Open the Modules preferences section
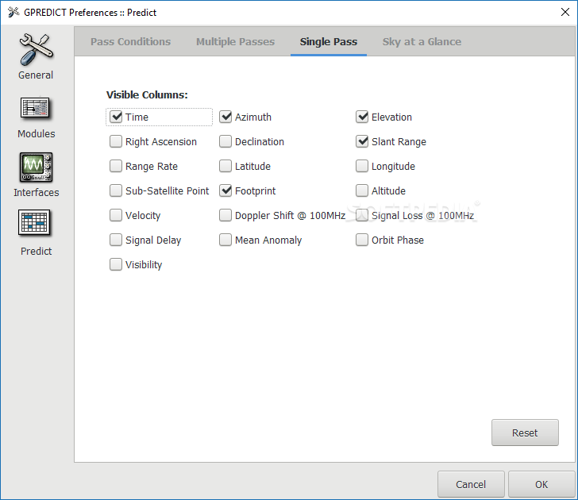This screenshot has width=578, height=500. pyautogui.click(x=36, y=118)
